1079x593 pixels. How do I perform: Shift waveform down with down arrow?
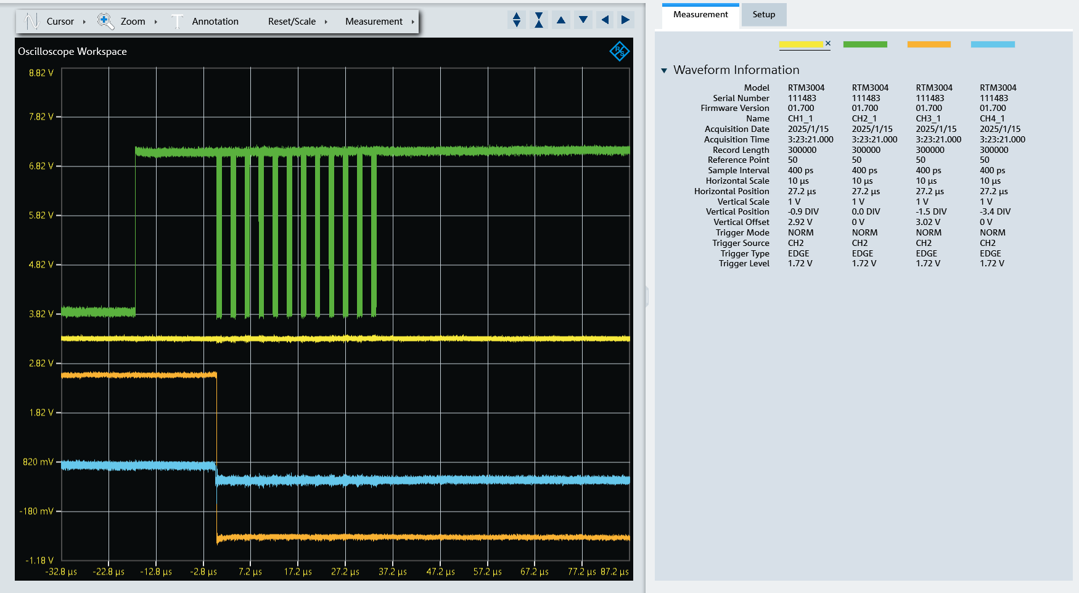(583, 20)
